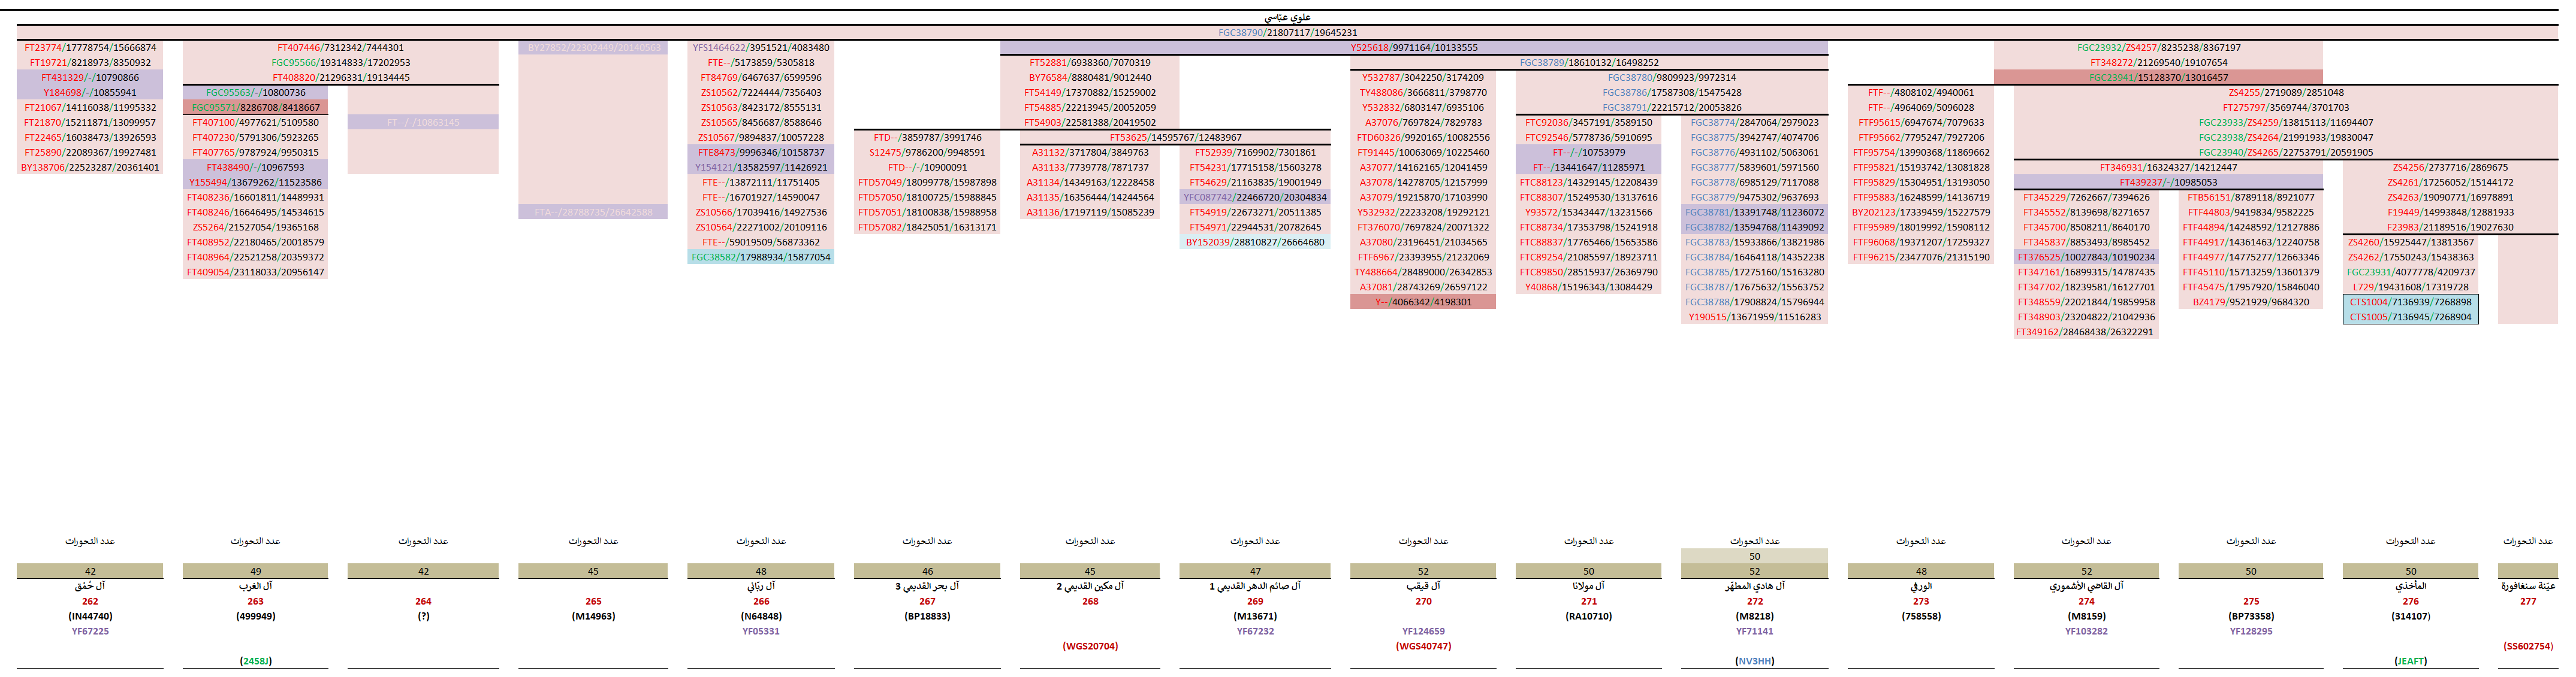
Task: Click the red-shaded FGC23941 branch bar
Action: tap(2158, 78)
